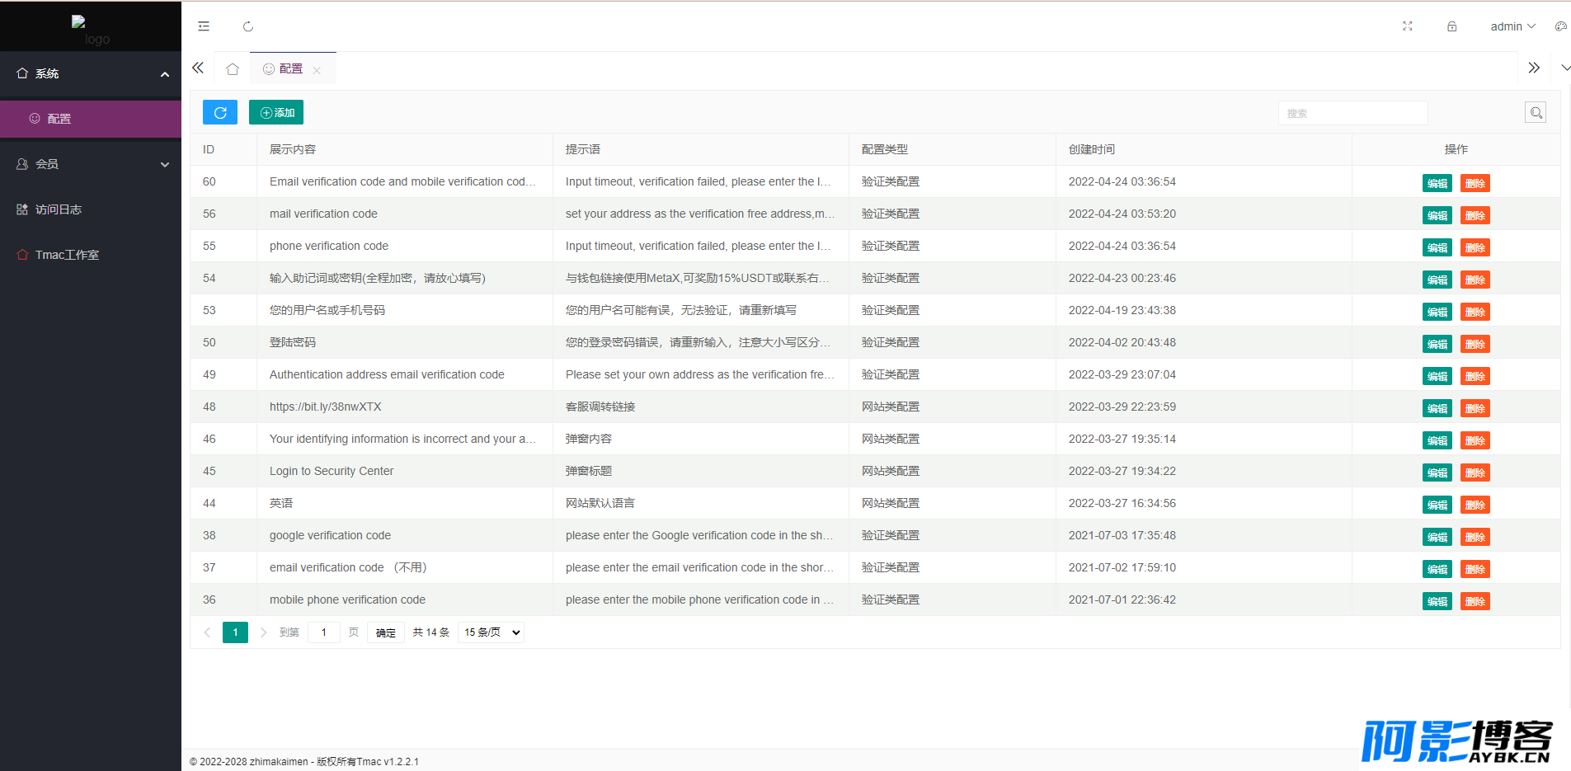Viewport: 1571px width, 771px height.
Task: Edit row with ID 54
Action: point(1437,280)
